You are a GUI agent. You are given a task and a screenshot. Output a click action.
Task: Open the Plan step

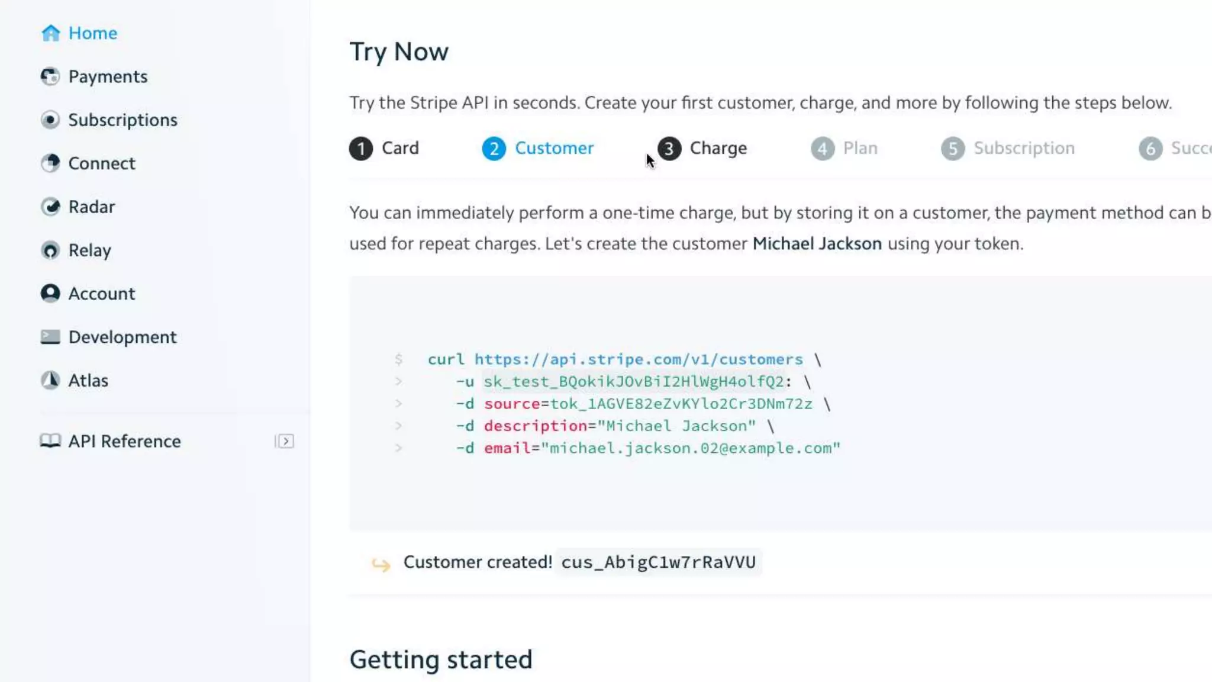coord(844,148)
